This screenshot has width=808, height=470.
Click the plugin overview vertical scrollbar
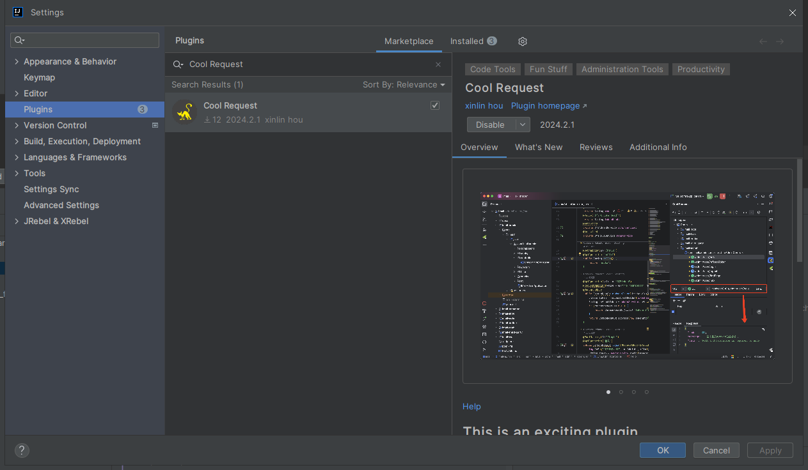800,211
